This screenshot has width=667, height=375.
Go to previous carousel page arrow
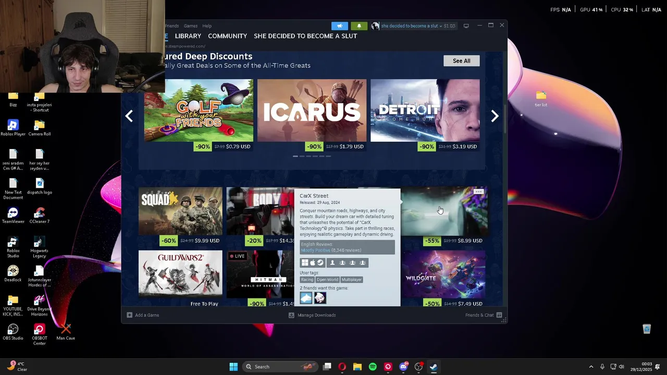pyautogui.click(x=129, y=116)
